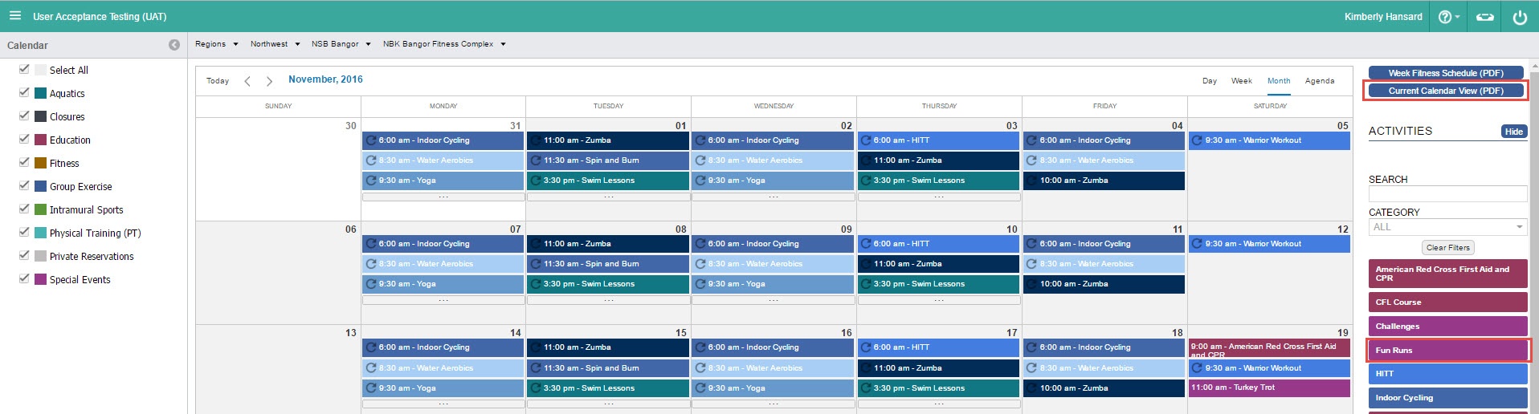Uncheck the Aquatics category checkbox

24,93
